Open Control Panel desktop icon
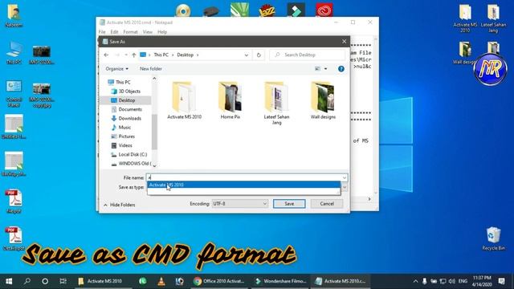Screen dimensions: 514x289 [x=14, y=94]
